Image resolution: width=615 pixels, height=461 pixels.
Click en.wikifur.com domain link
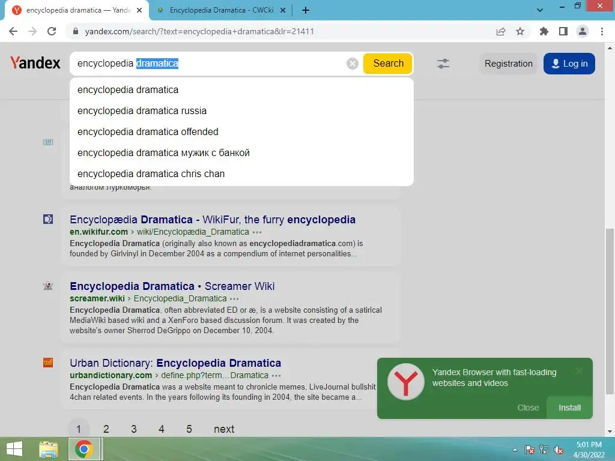coord(99,232)
